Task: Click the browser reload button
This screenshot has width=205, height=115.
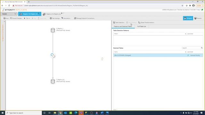Action: click(9, 6)
